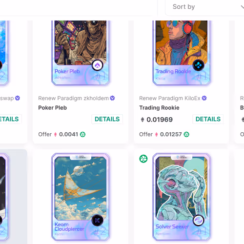Viewport: 244px width, 244px height.
Task: Click the verified badge beside the 'swap' collection
Action: [x=18, y=98]
